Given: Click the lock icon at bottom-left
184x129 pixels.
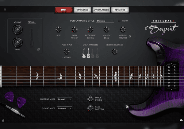Looking at the screenshot, I should point(3,120).
